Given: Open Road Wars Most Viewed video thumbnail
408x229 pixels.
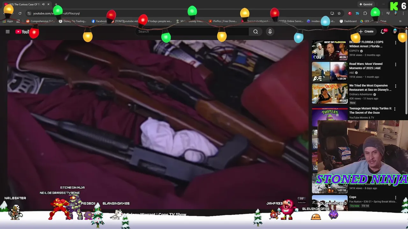Looking at the screenshot, I should click(330, 72).
